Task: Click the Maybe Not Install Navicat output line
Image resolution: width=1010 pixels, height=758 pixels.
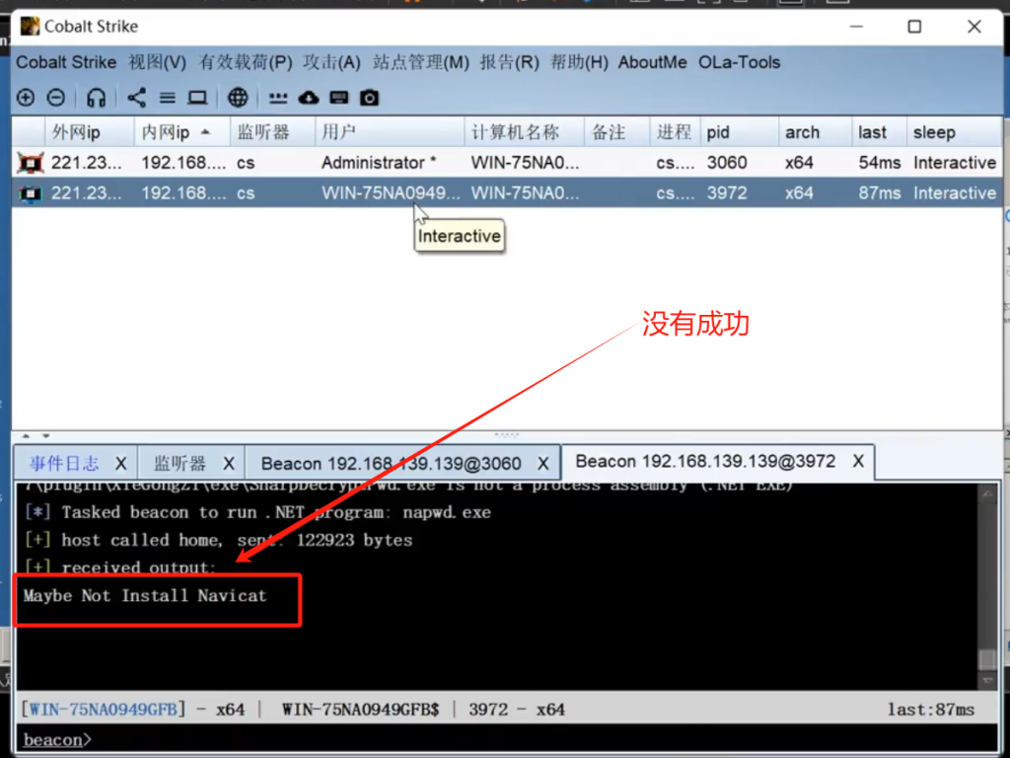Action: (145, 595)
